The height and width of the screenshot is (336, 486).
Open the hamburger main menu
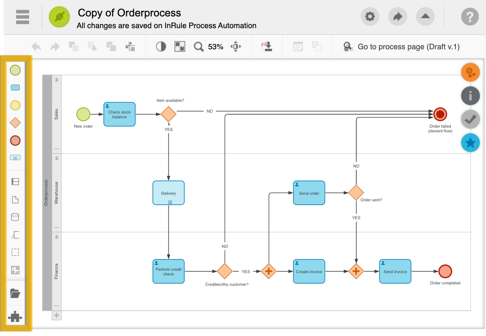point(23,17)
